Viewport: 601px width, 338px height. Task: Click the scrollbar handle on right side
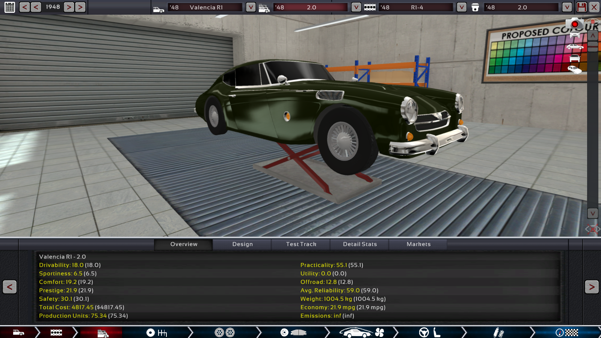(592, 47)
